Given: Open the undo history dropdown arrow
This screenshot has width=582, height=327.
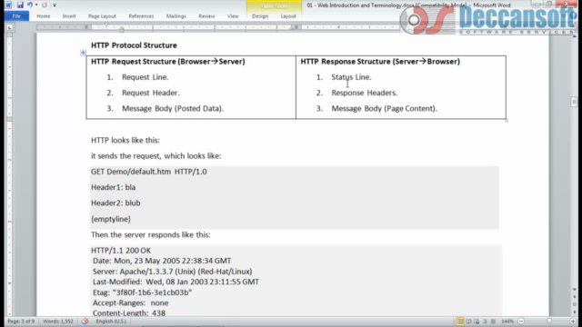Looking at the screenshot, I should tap(36, 5).
